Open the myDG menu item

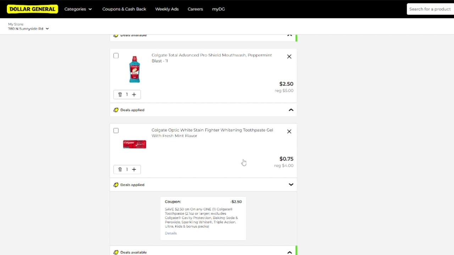coord(218,9)
